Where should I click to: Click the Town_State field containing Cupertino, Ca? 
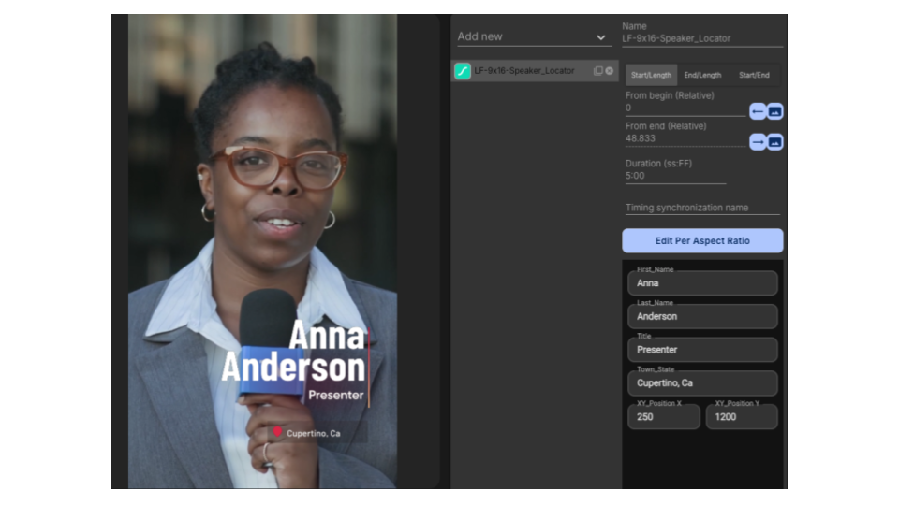pyautogui.click(x=702, y=383)
